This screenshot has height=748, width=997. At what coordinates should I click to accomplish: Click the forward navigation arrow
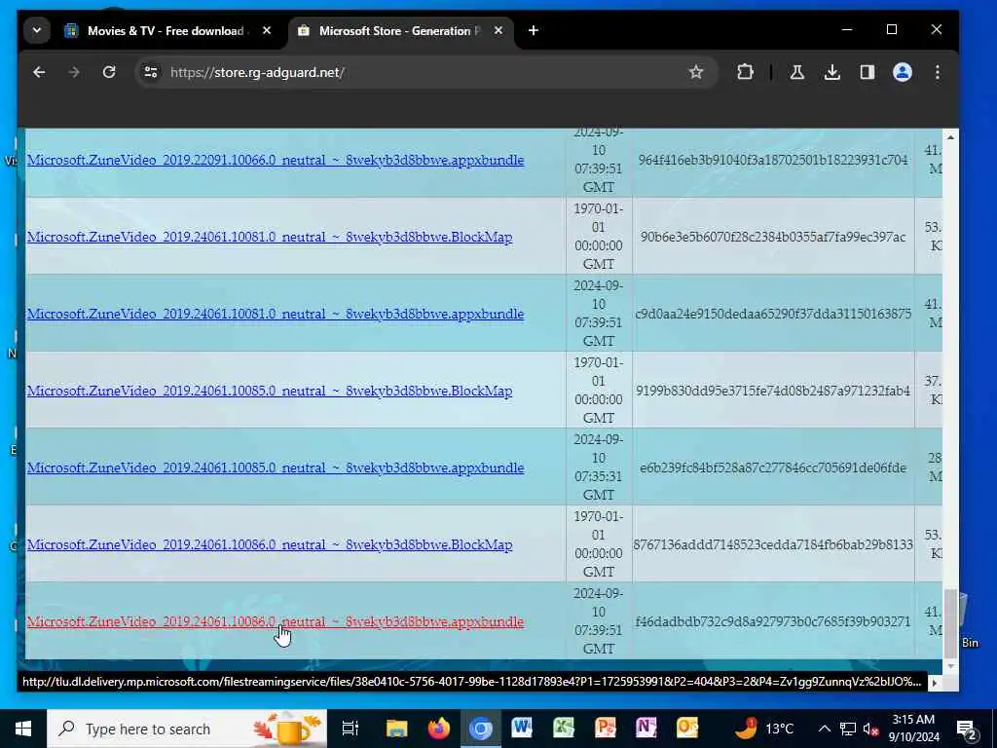pos(74,72)
